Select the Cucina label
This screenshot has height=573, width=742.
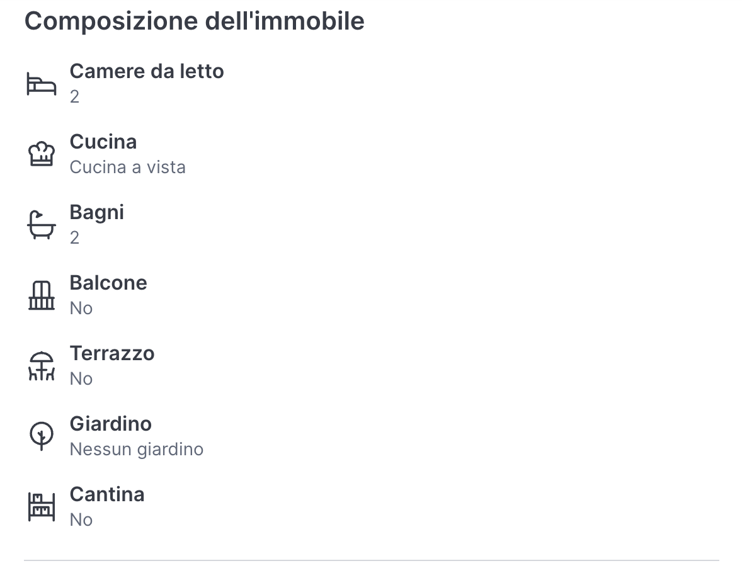click(x=103, y=142)
